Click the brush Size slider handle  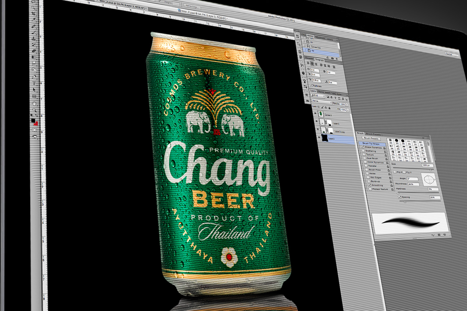coord(431,170)
